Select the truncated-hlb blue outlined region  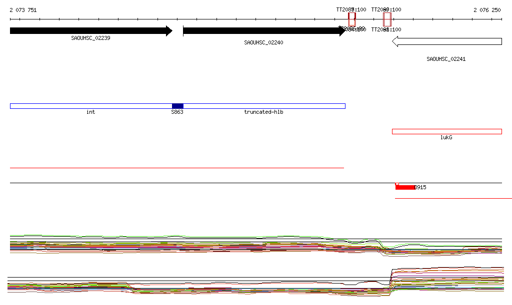click(263, 106)
